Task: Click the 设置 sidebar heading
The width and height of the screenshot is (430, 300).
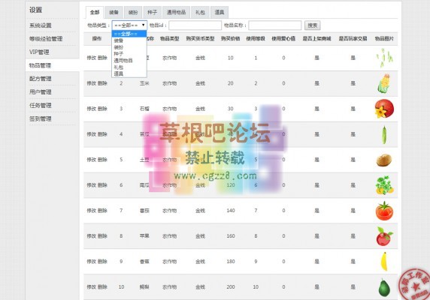Action: point(35,10)
